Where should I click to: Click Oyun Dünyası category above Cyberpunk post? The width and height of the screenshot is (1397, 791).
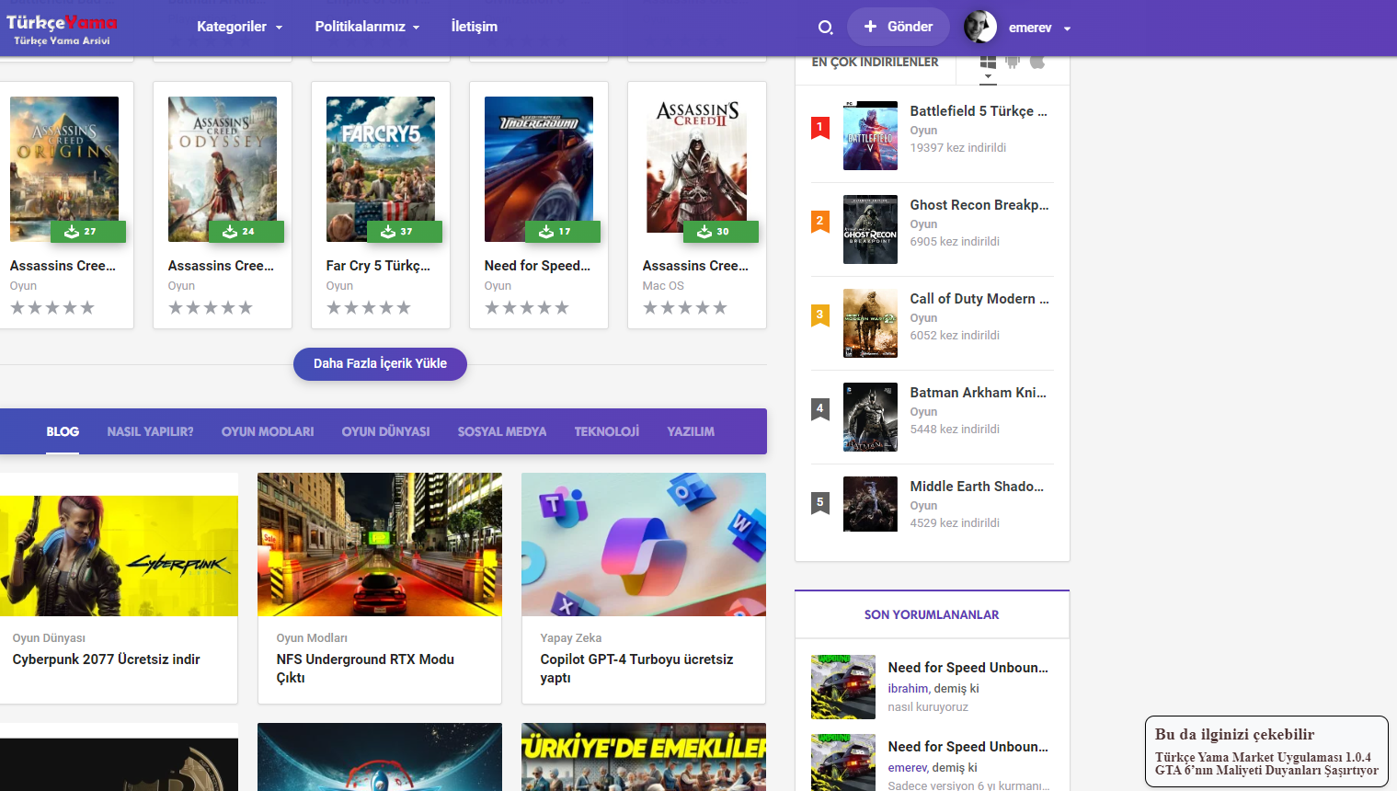(49, 637)
